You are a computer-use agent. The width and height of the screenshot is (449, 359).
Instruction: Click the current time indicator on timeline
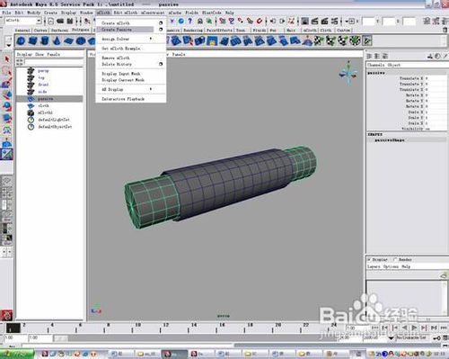point(13,328)
